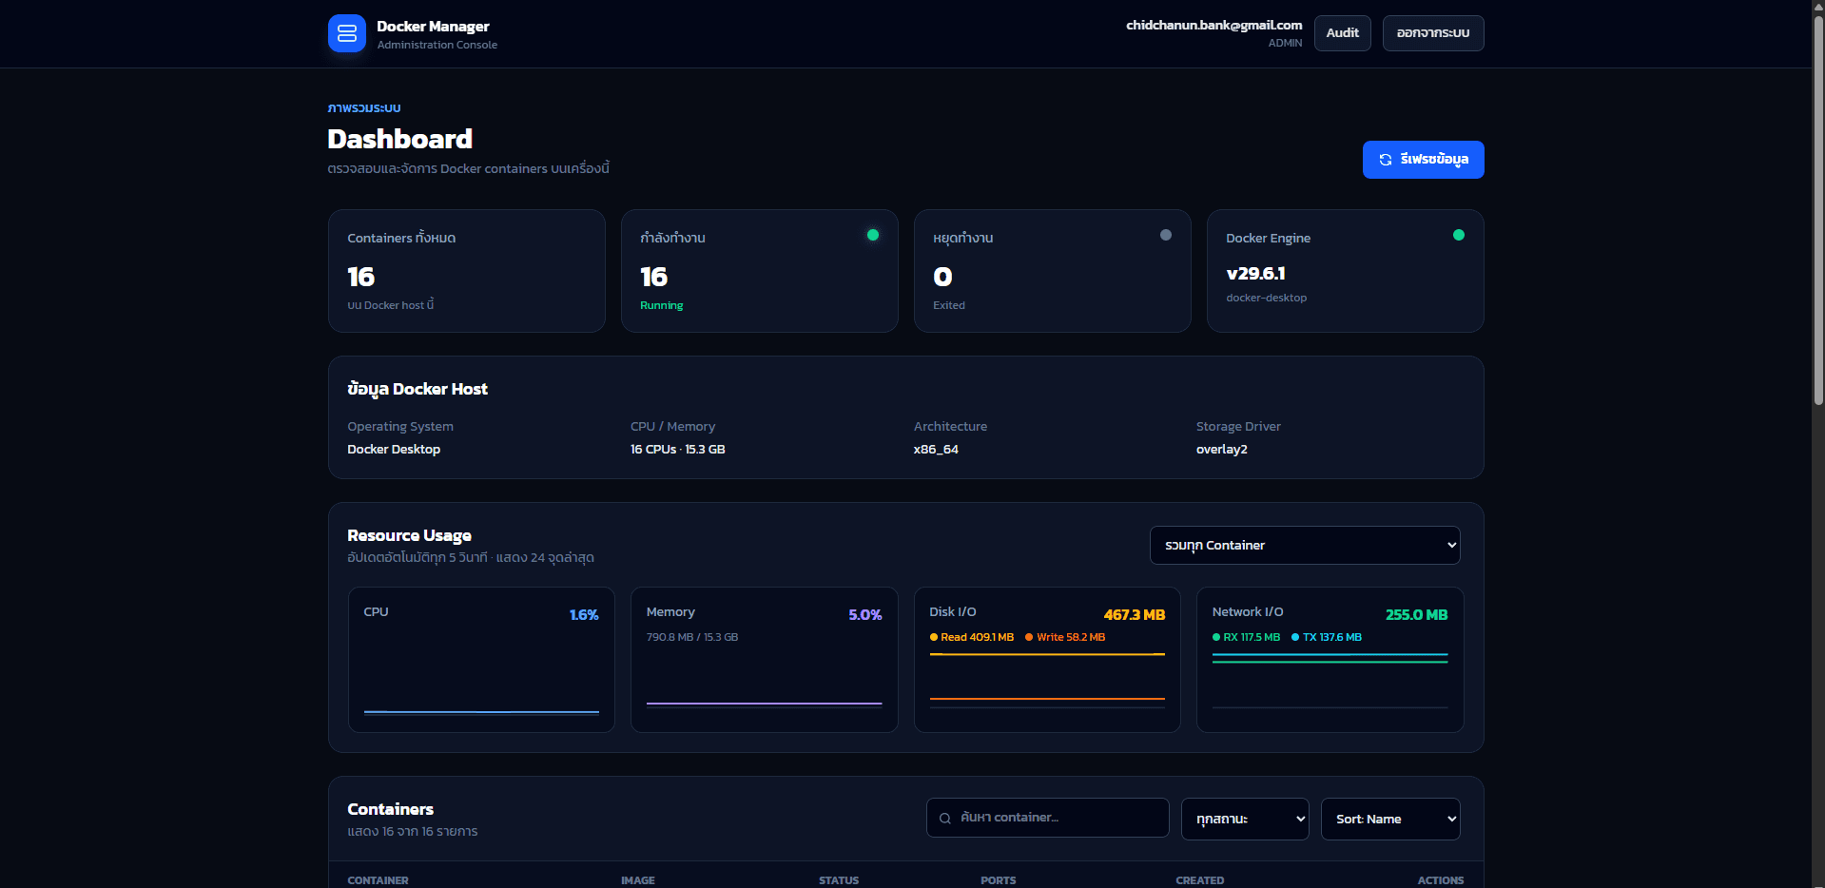Open the status filter dropdown

click(x=1245, y=820)
